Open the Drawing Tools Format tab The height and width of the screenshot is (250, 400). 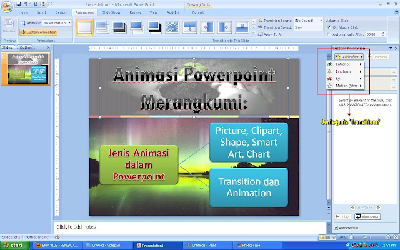[x=198, y=12]
